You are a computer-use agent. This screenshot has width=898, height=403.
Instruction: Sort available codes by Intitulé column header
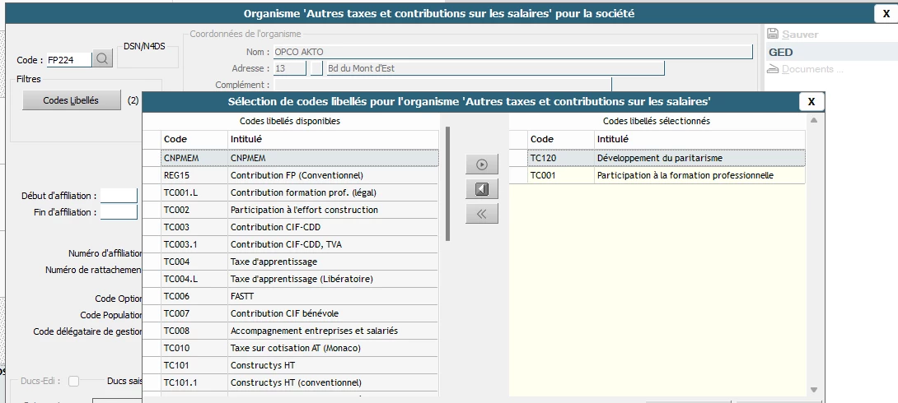333,139
